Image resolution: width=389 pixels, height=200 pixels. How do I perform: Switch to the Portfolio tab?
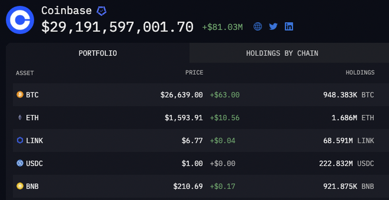98,53
